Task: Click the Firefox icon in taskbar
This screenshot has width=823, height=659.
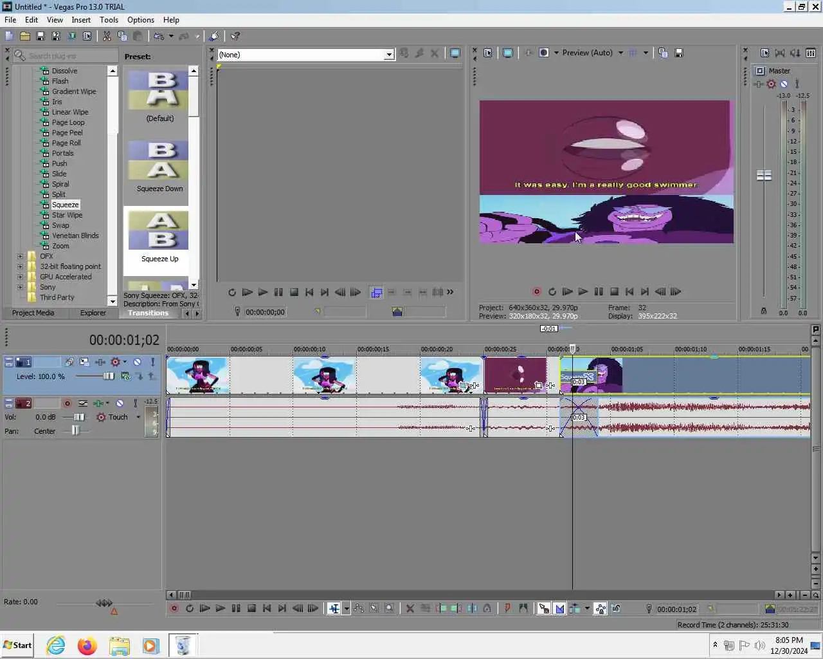Action: 87,645
